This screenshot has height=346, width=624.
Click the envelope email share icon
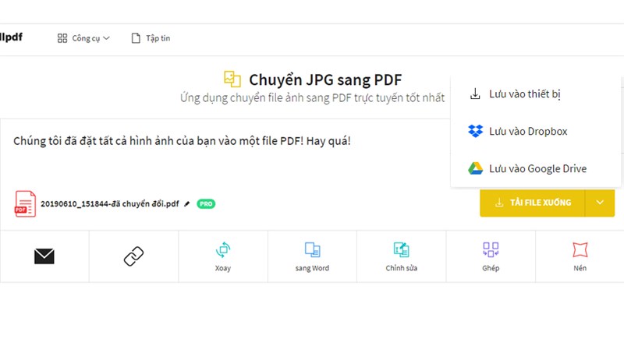(x=44, y=256)
